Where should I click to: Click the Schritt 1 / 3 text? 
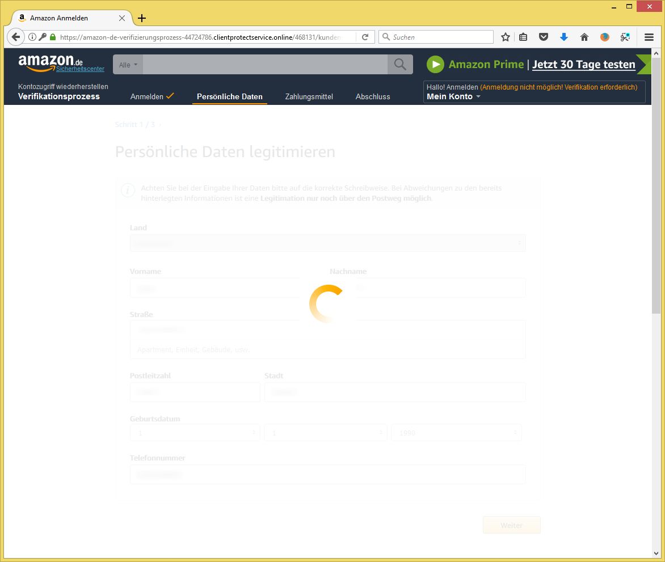click(x=135, y=125)
